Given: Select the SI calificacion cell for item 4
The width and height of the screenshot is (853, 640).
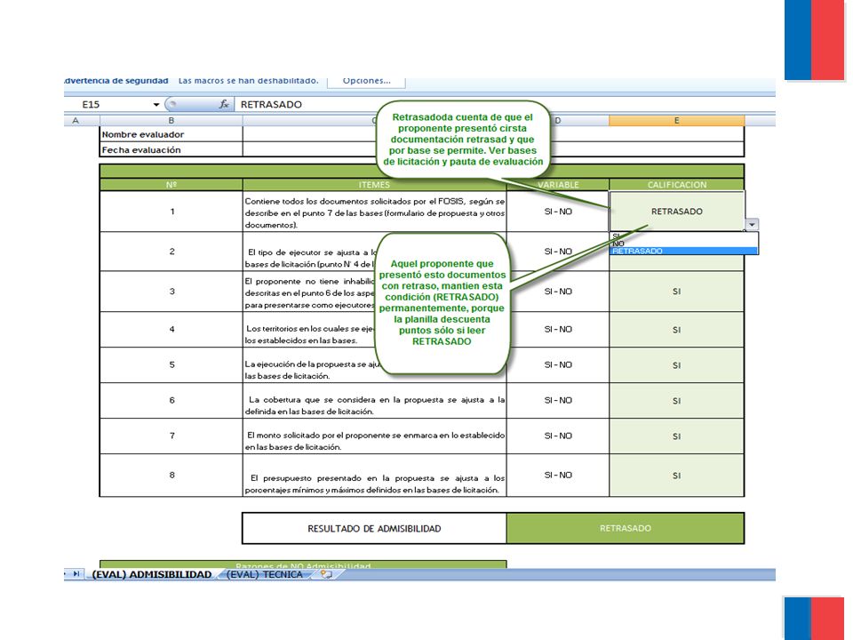Looking at the screenshot, I should (x=676, y=329).
